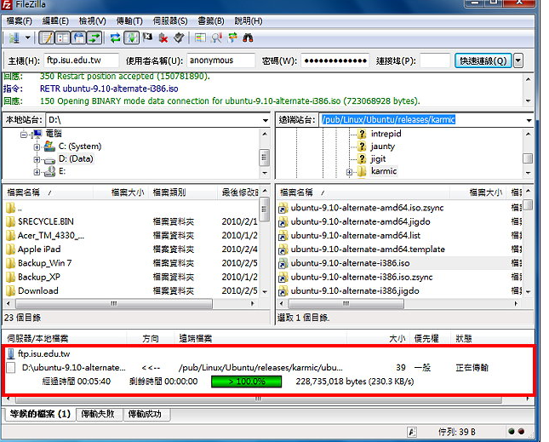Viewport: 549px width, 442px height.
Task: Toggle directory filters magnifier icon
Action: [x=217, y=37]
